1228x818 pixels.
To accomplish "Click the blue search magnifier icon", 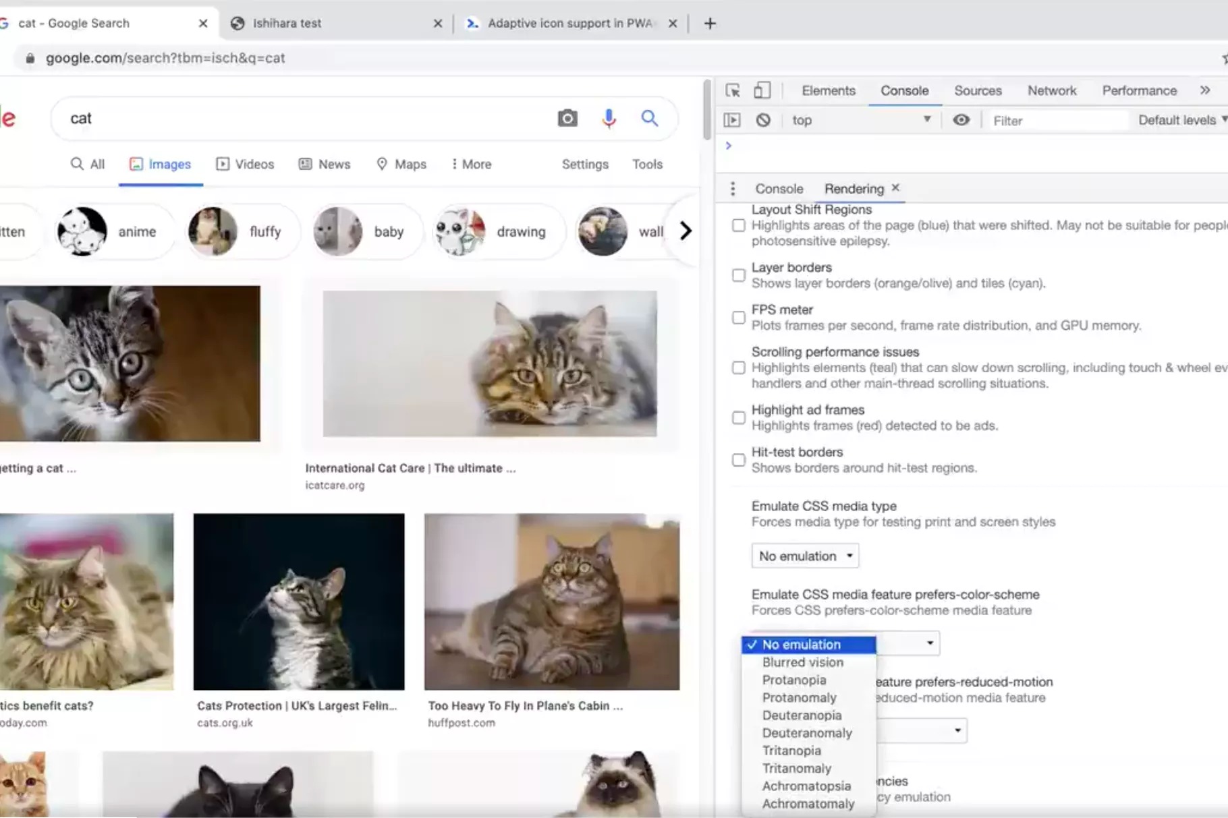I will tap(649, 119).
